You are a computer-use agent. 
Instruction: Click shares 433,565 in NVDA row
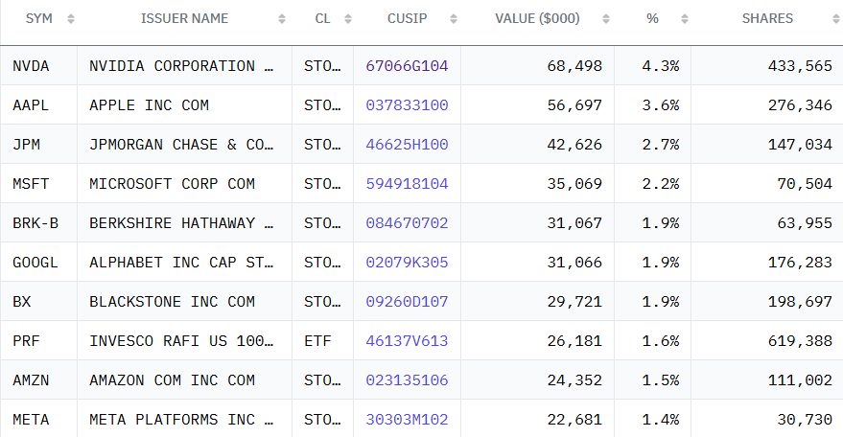click(x=800, y=65)
